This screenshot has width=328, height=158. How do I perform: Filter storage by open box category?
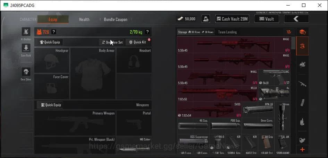click(x=302, y=140)
